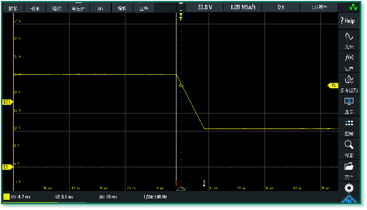Click the 1/Δt 100 Hz readout
The image size is (367, 210).
156,197
